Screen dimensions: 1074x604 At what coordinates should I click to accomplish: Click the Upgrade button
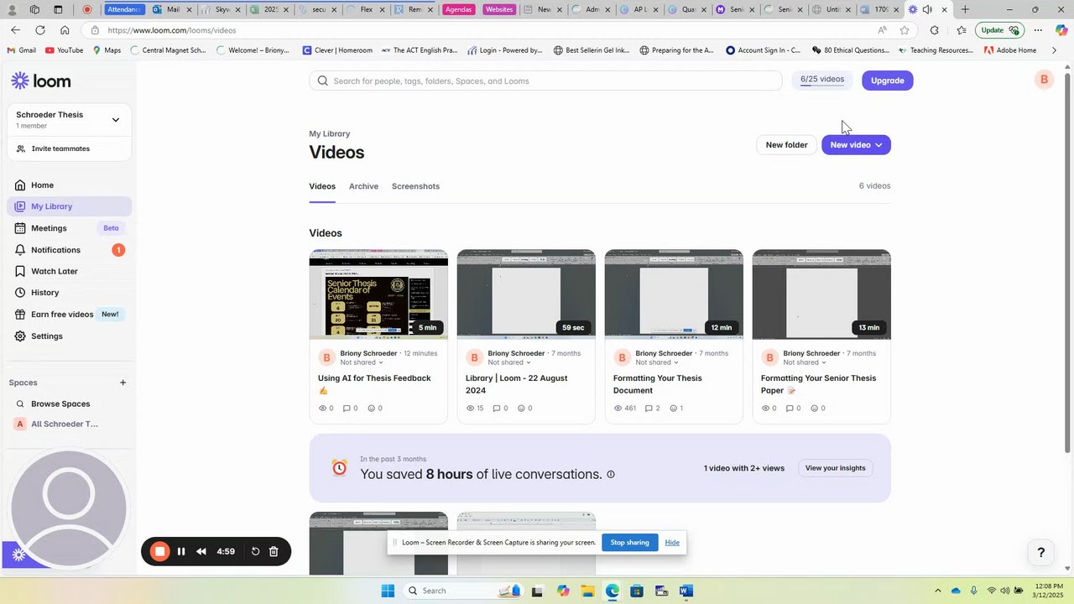click(x=887, y=81)
